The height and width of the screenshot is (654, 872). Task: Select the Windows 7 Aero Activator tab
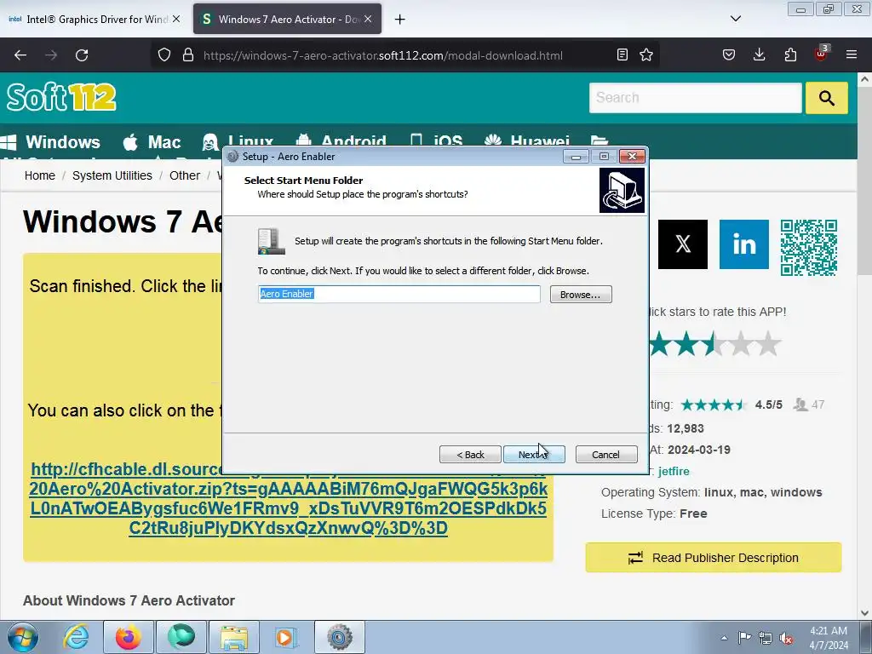click(x=286, y=20)
